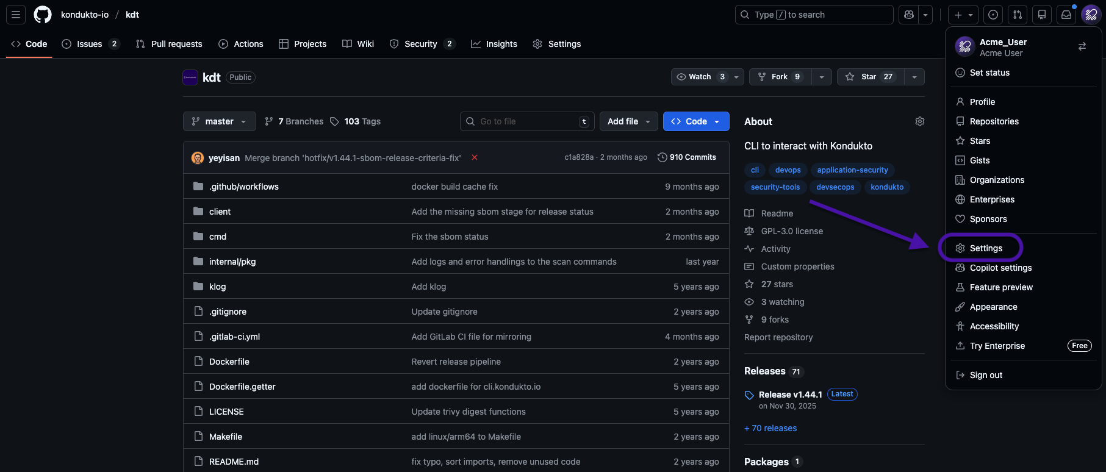Switch to the Wiki tab

pyautogui.click(x=358, y=44)
